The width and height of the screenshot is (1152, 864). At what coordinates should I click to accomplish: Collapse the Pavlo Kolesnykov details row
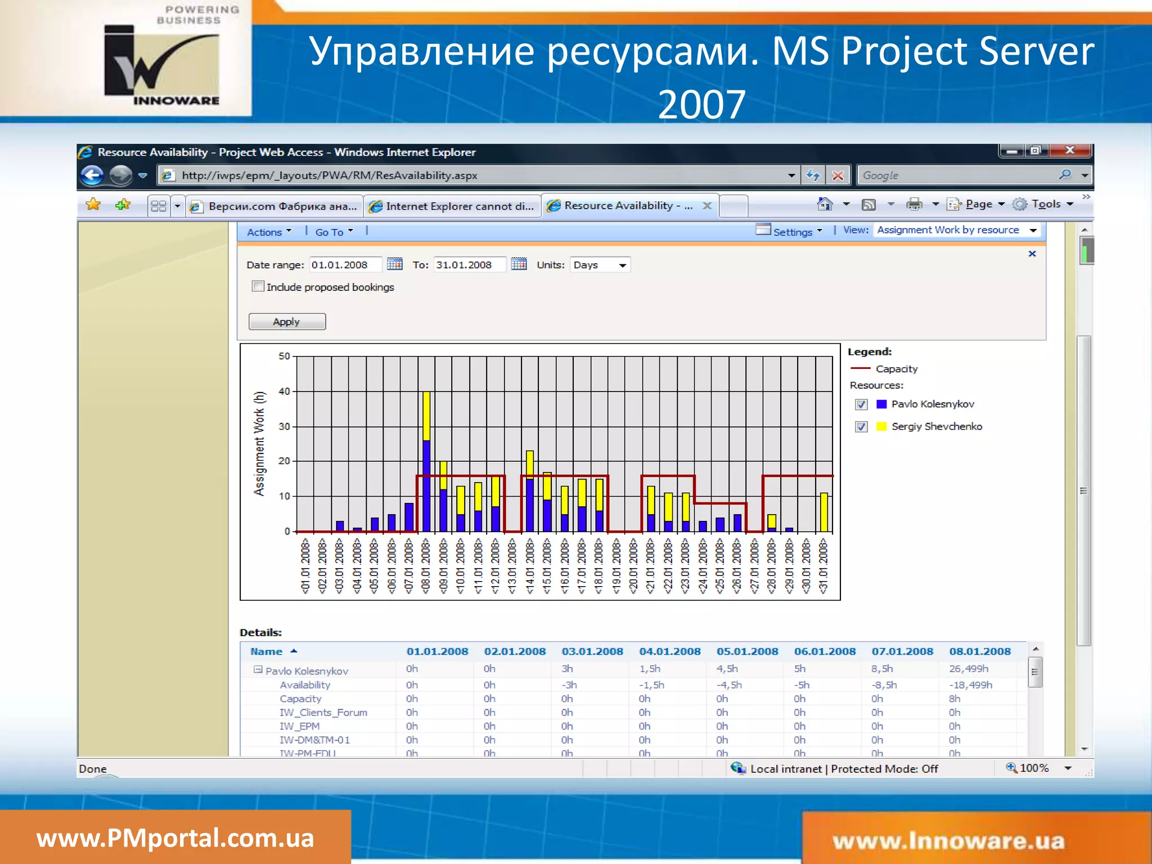pyautogui.click(x=258, y=669)
